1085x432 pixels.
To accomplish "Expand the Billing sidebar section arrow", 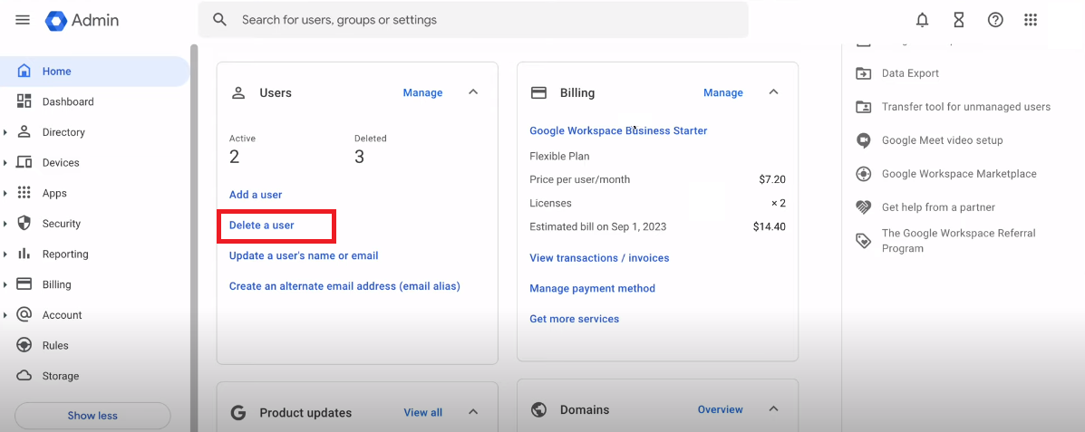I will pos(5,284).
